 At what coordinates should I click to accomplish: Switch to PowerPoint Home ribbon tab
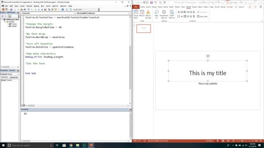pos(142,7)
